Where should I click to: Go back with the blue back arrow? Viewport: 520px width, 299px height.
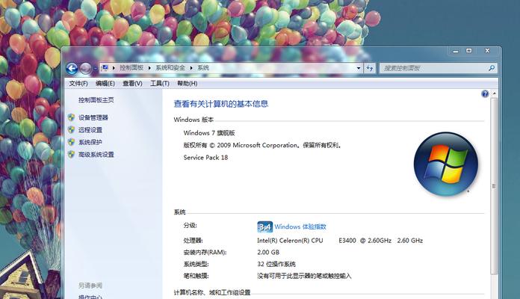(72, 68)
